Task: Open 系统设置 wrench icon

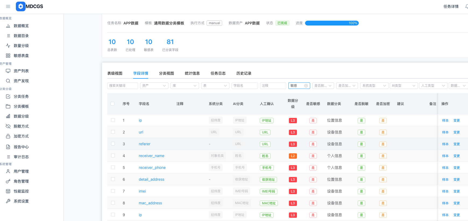Action: coord(8,201)
